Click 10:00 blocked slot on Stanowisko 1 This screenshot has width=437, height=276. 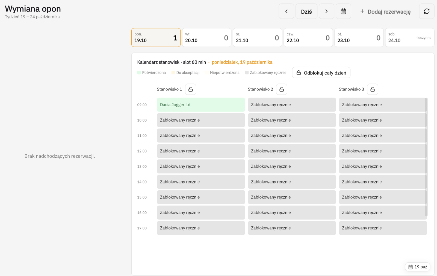[201, 120]
